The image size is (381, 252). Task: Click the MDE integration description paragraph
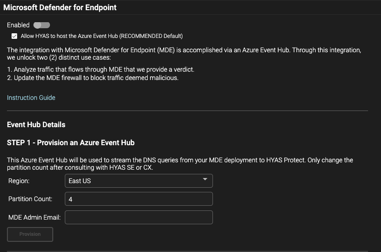click(184, 54)
